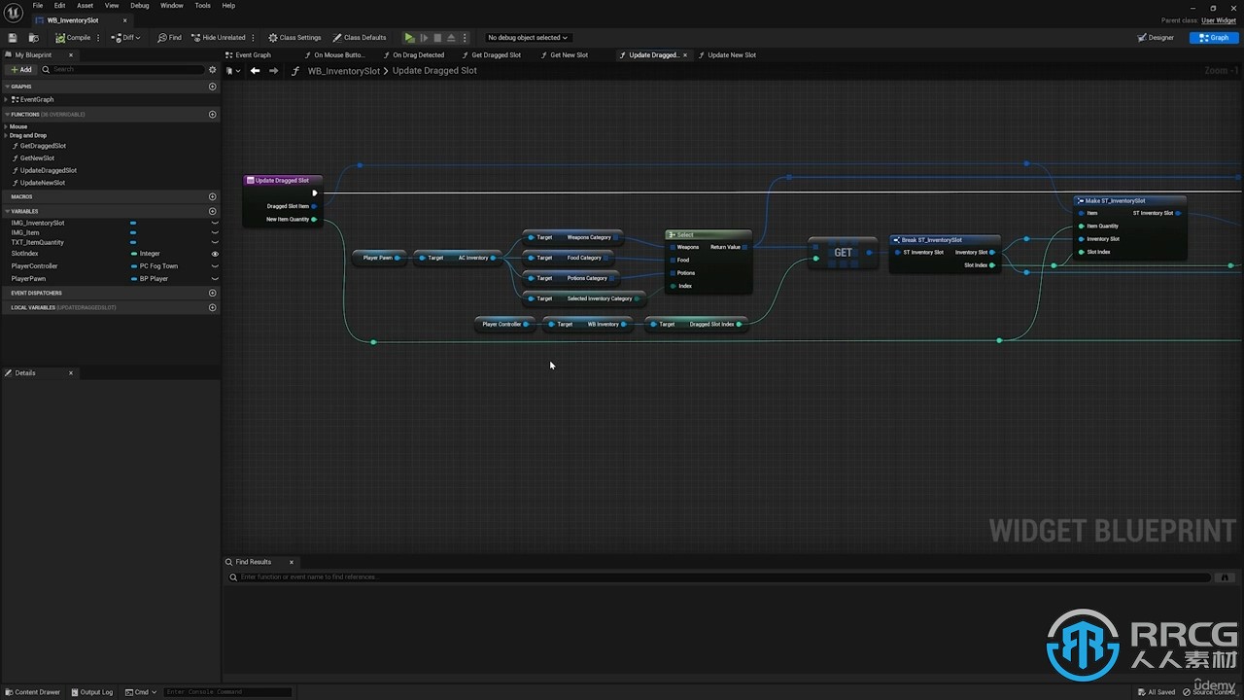
Task: Click PlayerPawn type pill BP Player
Action: coord(149,279)
